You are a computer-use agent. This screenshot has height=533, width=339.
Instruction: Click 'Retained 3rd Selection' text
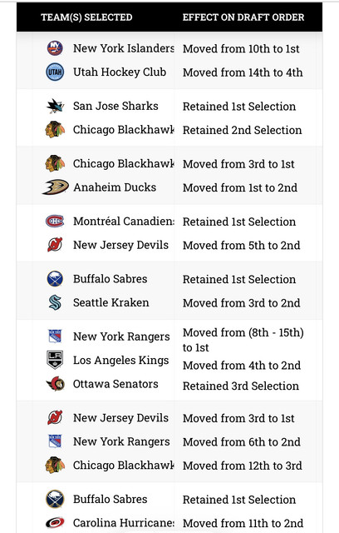tap(241, 386)
